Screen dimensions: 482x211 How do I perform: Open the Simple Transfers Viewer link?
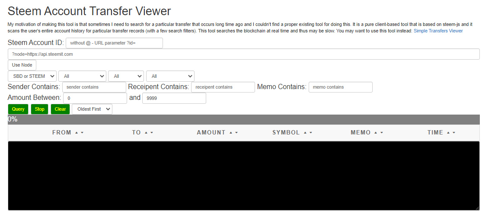438,31
